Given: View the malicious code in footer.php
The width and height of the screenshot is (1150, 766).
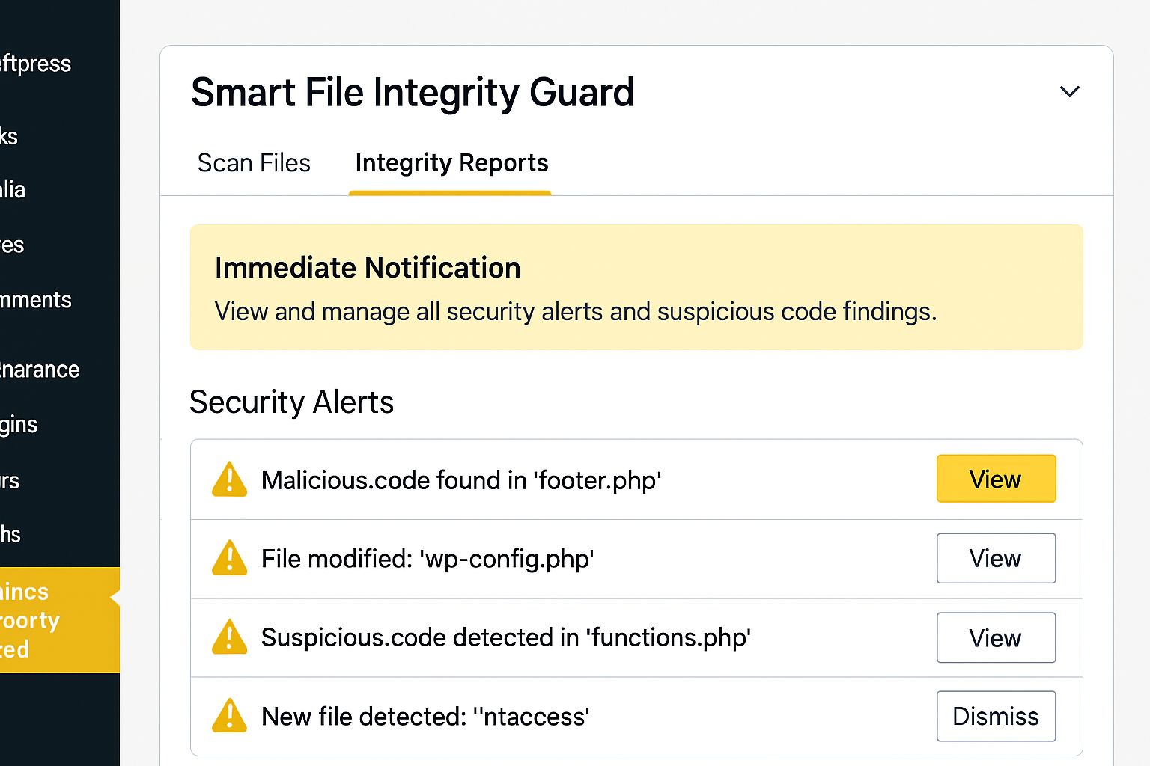Looking at the screenshot, I should click(x=995, y=479).
